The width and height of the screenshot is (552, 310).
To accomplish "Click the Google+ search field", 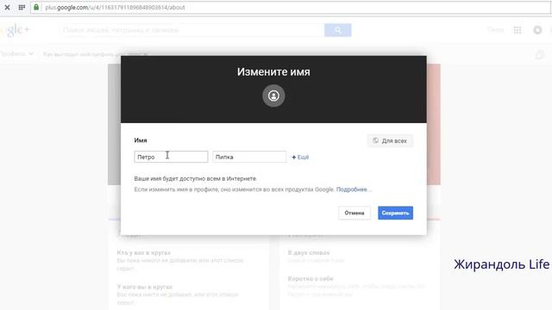I will coord(192,30).
